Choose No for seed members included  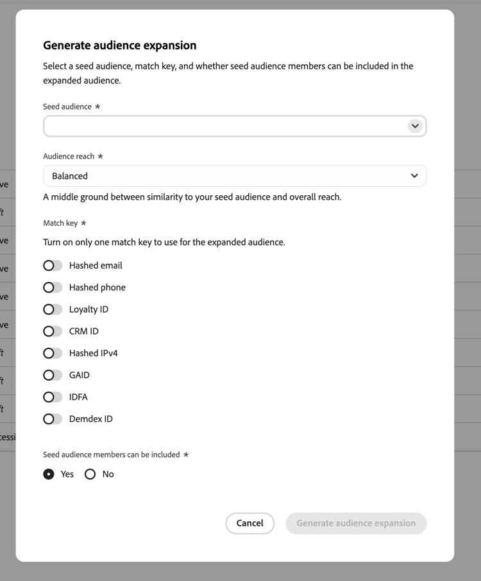[90, 474]
